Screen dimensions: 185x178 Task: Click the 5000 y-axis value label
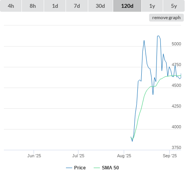(x=176, y=44)
